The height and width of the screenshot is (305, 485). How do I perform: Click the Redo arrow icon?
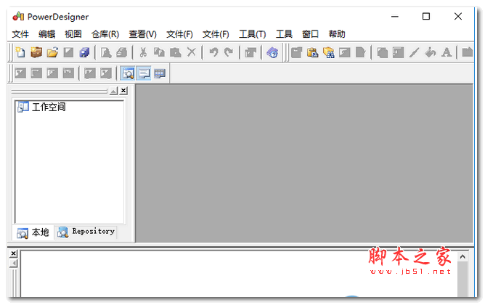click(229, 52)
